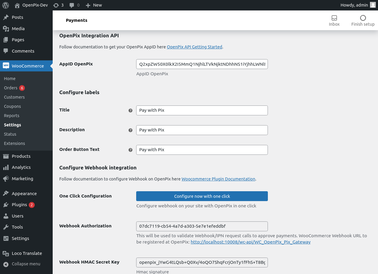Open the New content menu
The height and width of the screenshot is (274, 378).
(x=94, y=5)
